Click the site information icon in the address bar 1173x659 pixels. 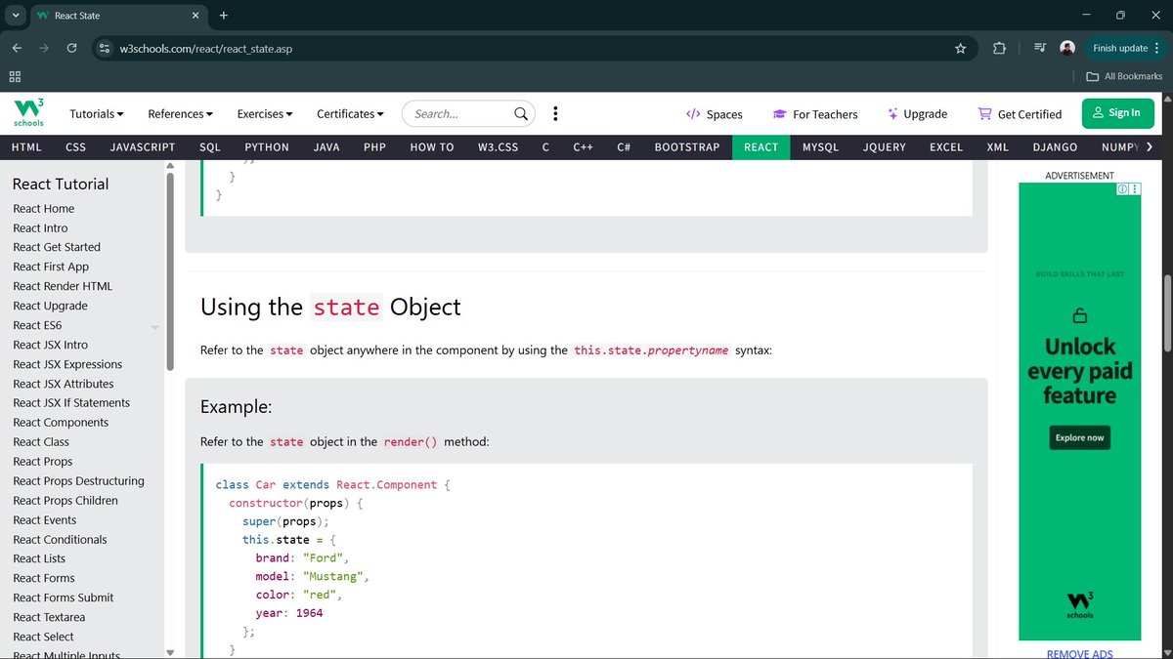(106, 48)
